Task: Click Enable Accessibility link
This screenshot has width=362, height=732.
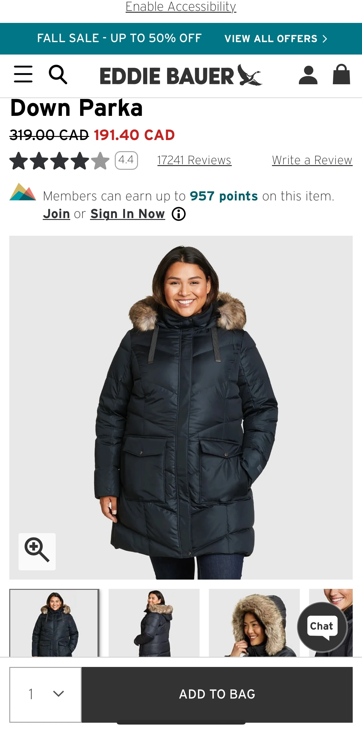Action: pyautogui.click(x=181, y=7)
